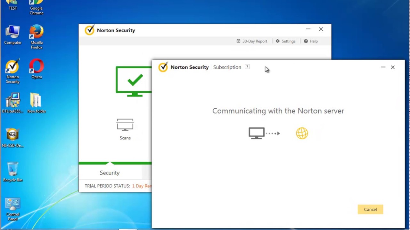
Task: Click the Norton logo in the main window title
Action: pos(89,30)
